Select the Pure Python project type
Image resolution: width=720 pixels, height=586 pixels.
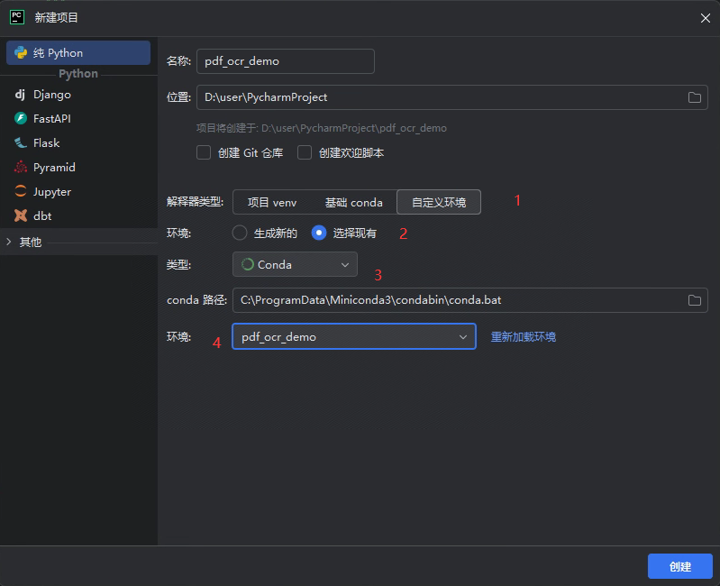pyautogui.click(x=78, y=53)
